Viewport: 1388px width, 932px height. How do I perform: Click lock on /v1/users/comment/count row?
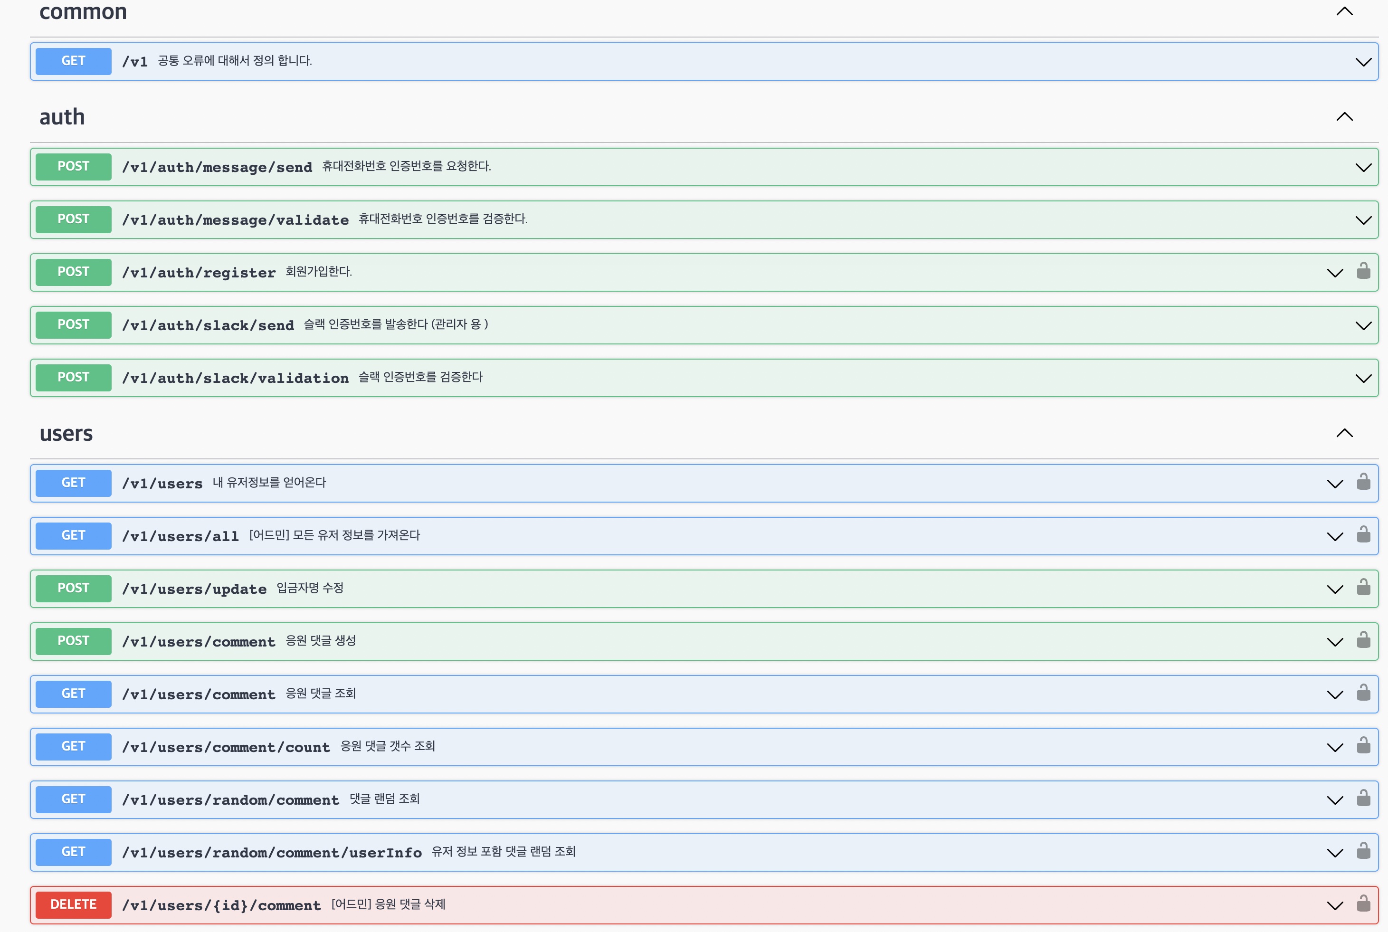(x=1364, y=745)
